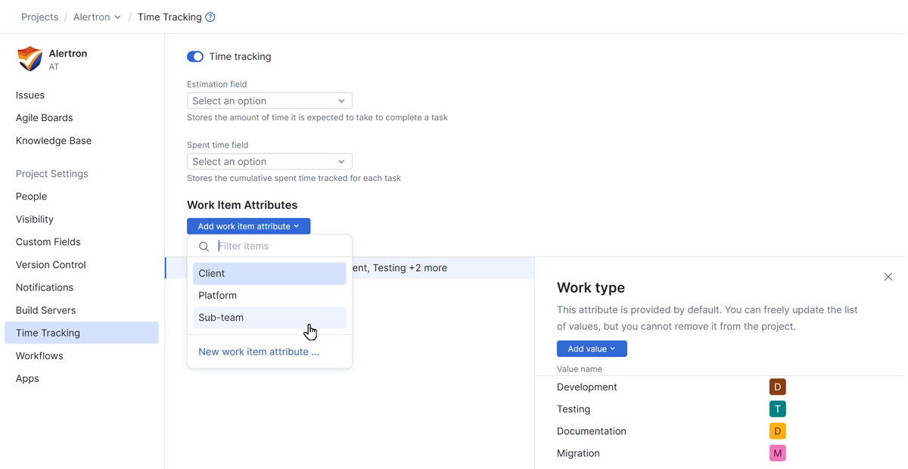Close the Work type panel

(888, 277)
